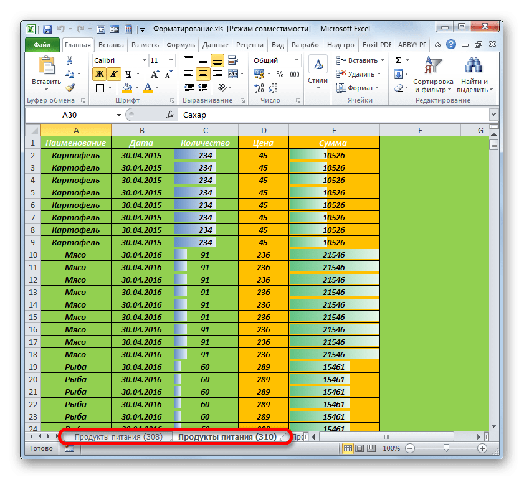The width and height of the screenshot is (524, 480).
Task: Switch to the Данные ribbon tab
Action: (x=215, y=45)
